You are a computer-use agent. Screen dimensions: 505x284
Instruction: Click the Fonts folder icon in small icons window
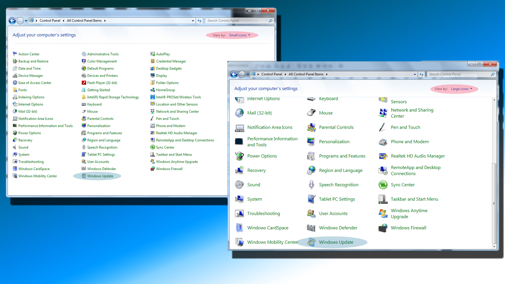tap(15, 90)
